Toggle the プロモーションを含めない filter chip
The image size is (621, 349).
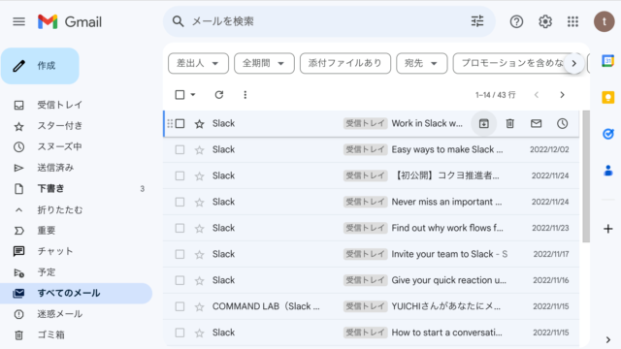tap(513, 63)
